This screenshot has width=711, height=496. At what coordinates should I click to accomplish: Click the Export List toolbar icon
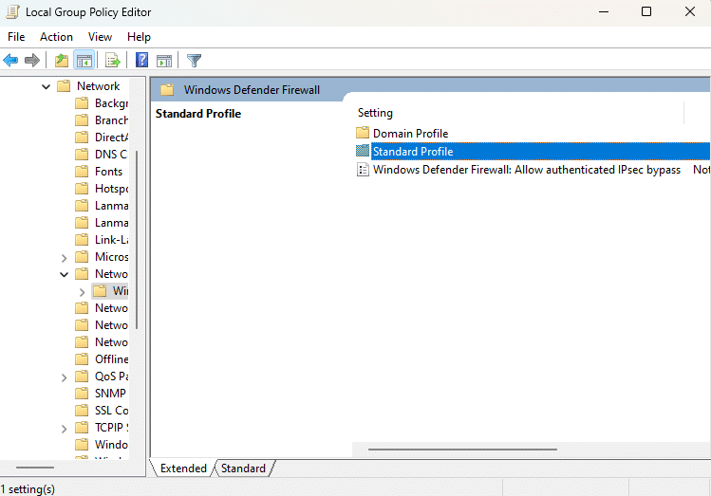click(x=113, y=61)
